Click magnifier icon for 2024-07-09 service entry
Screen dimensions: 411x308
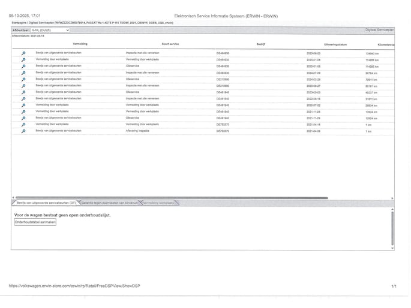23,73
